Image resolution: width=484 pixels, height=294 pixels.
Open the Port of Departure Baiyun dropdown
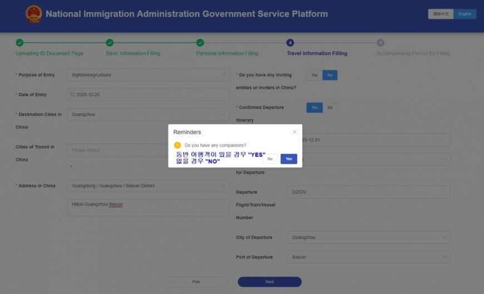coord(369,257)
